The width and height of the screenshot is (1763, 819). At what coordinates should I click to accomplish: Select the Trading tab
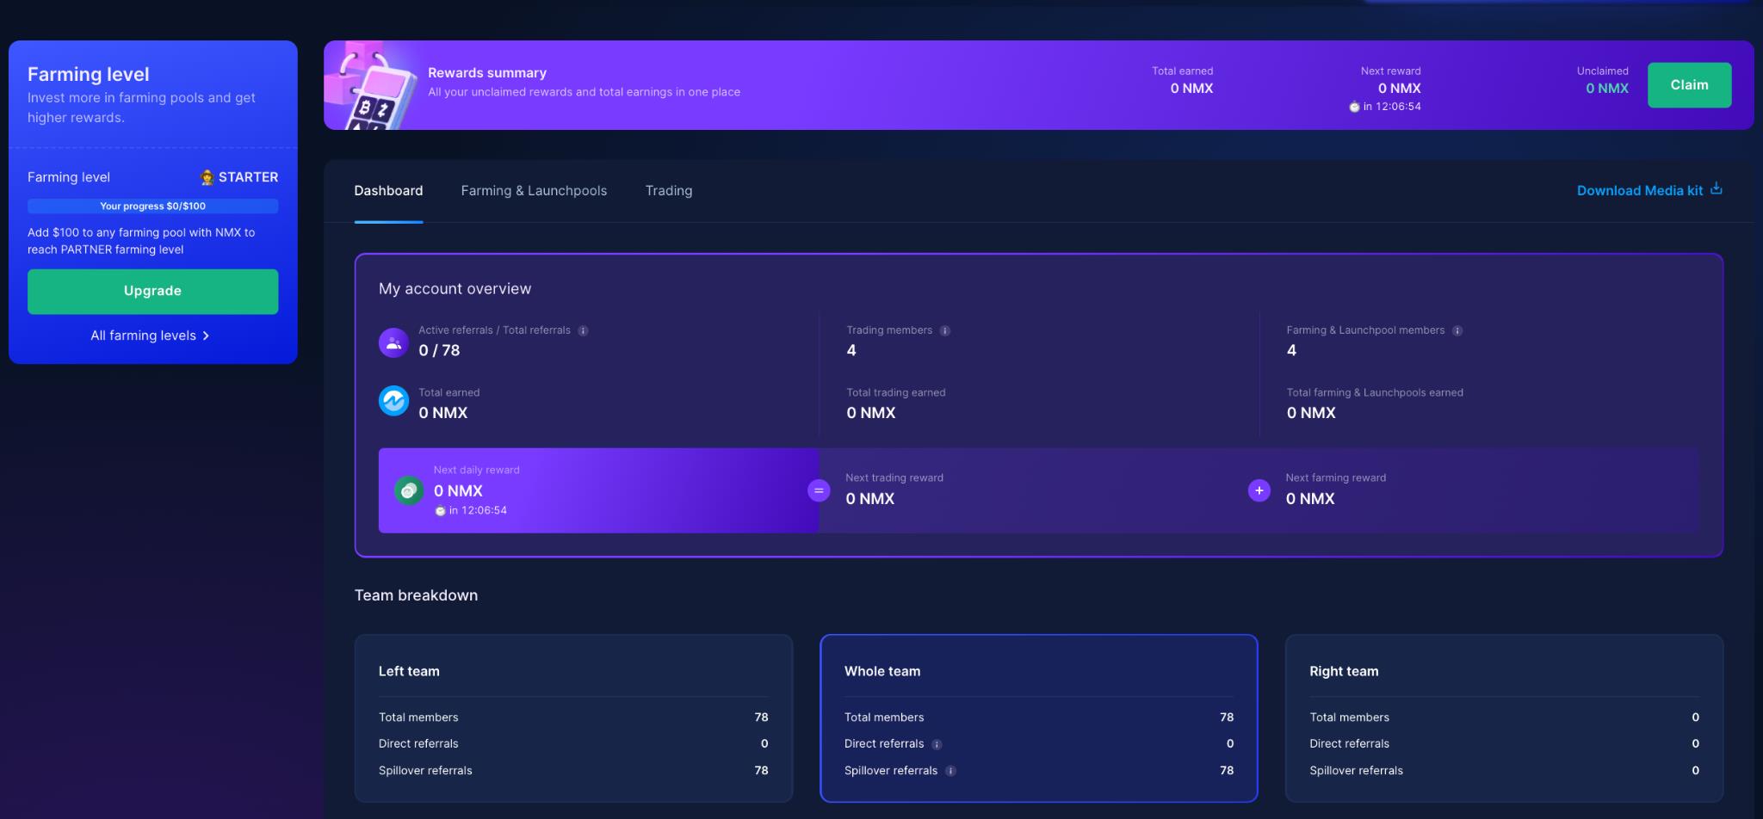tap(669, 190)
